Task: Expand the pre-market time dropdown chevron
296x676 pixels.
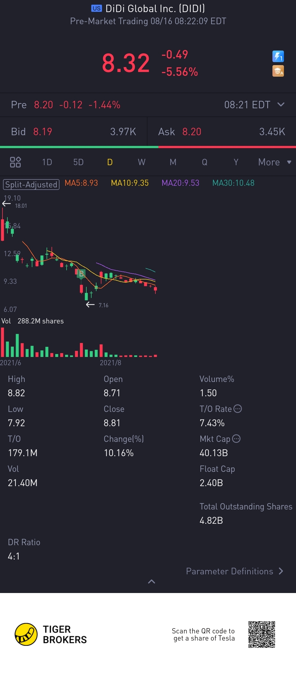Action: point(281,104)
